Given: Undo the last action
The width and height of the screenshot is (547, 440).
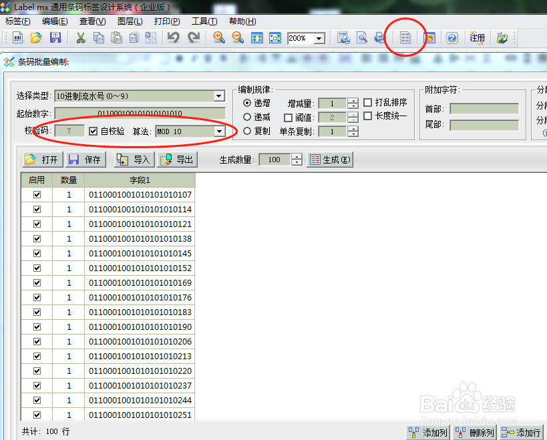Looking at the screenshot, I should click(174, 37).
